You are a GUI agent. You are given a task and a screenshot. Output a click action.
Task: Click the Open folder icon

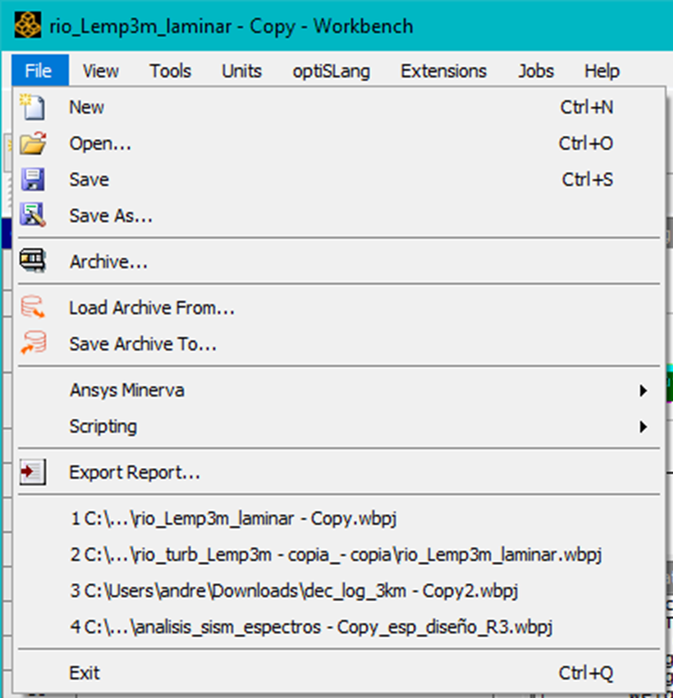tap(32, 144)
